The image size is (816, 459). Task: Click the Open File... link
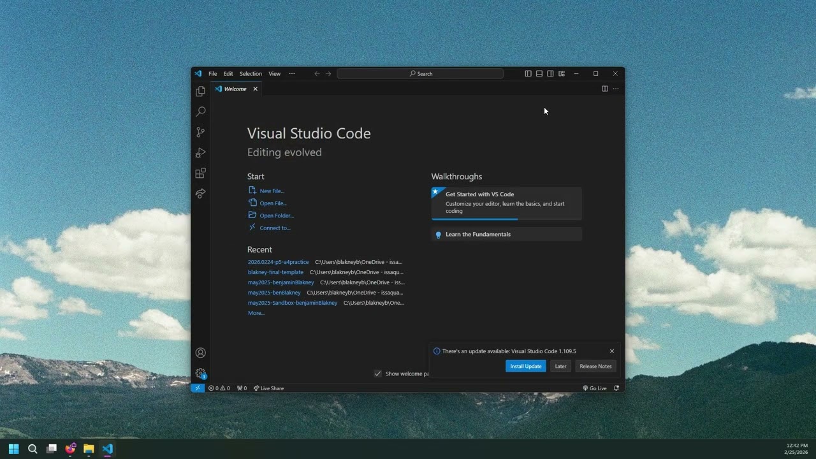point(273,203)
